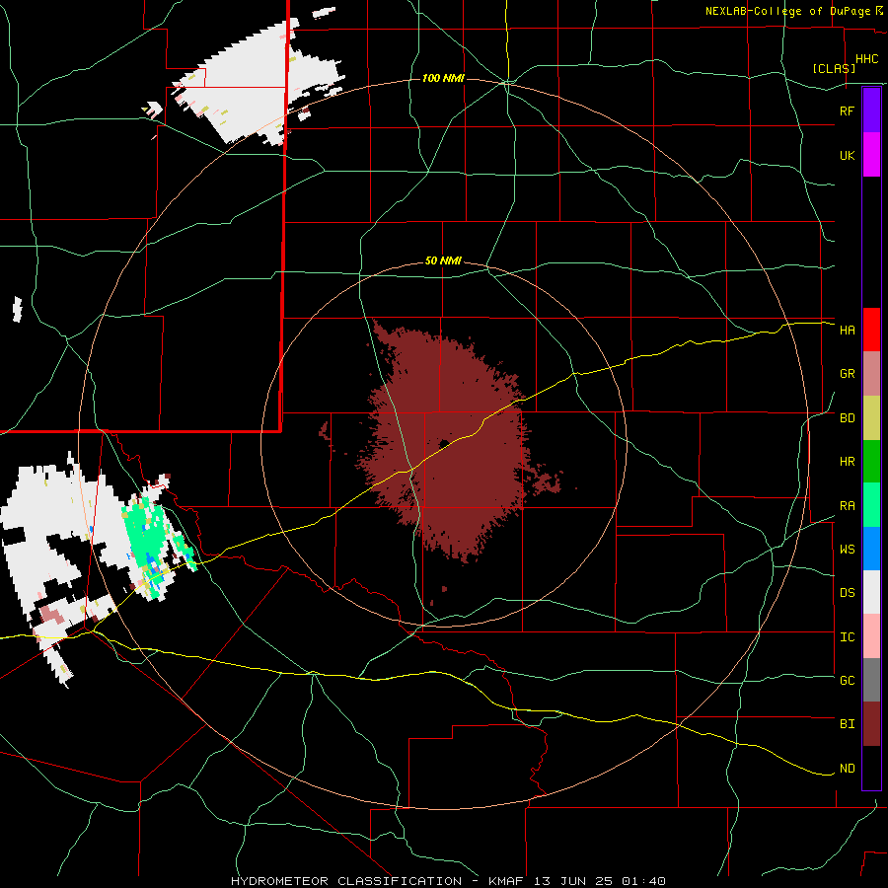Select the BD yellow legend swatch
The height and width of the screenshot is (888, 888).
(871, 418)
